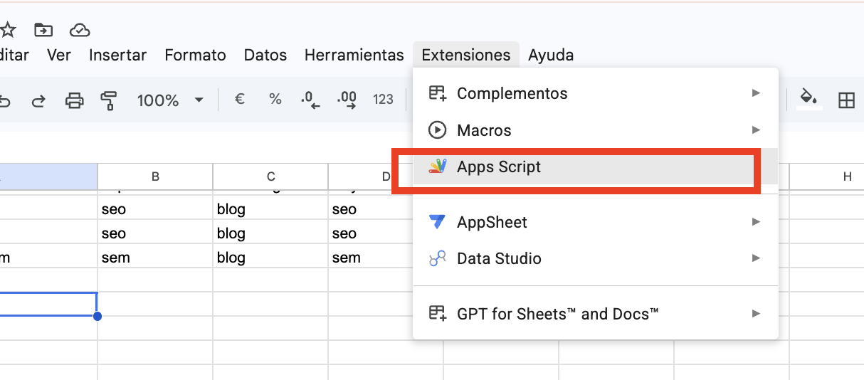
Task: Click the "sem" cell in column B
Action: click(155, 258)
